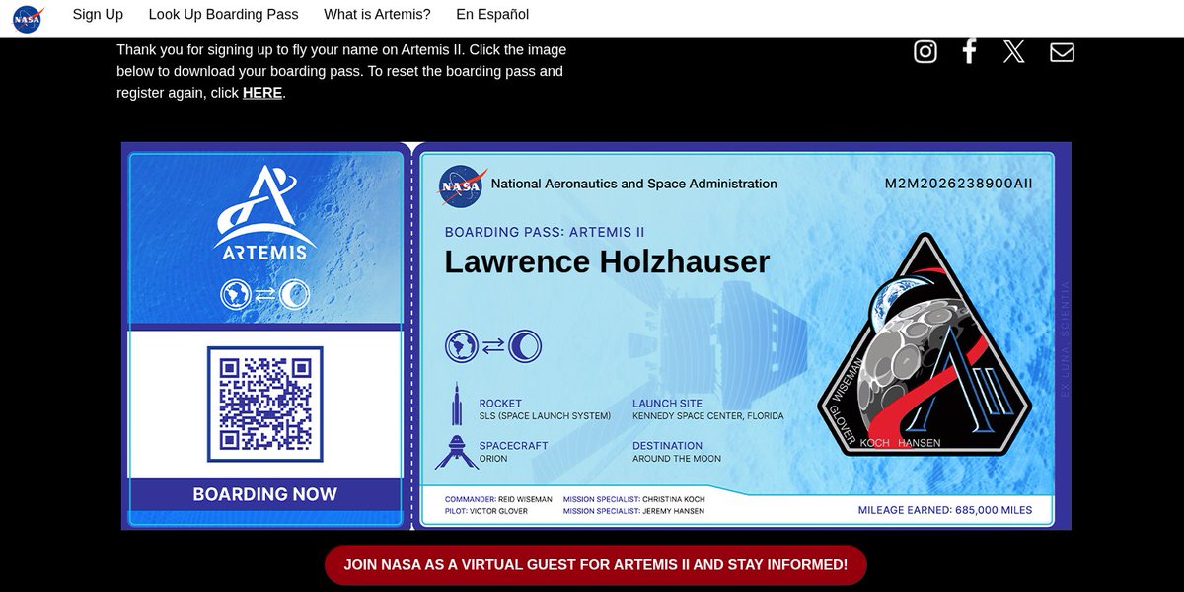Click the SLS (SPACE LAUNCH SYSTEM) text
This screenshot has height=592, width=1184.
click(545, 416)
